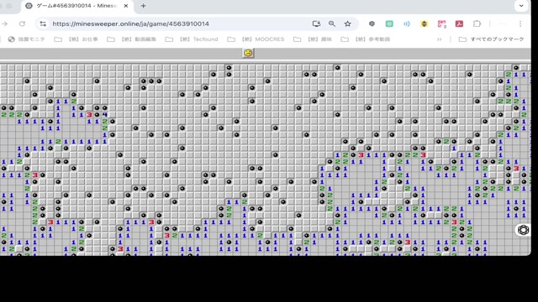538x302 pixels.
Task: Click the blue sound waves extension icon
Action: tap(407, 23)
